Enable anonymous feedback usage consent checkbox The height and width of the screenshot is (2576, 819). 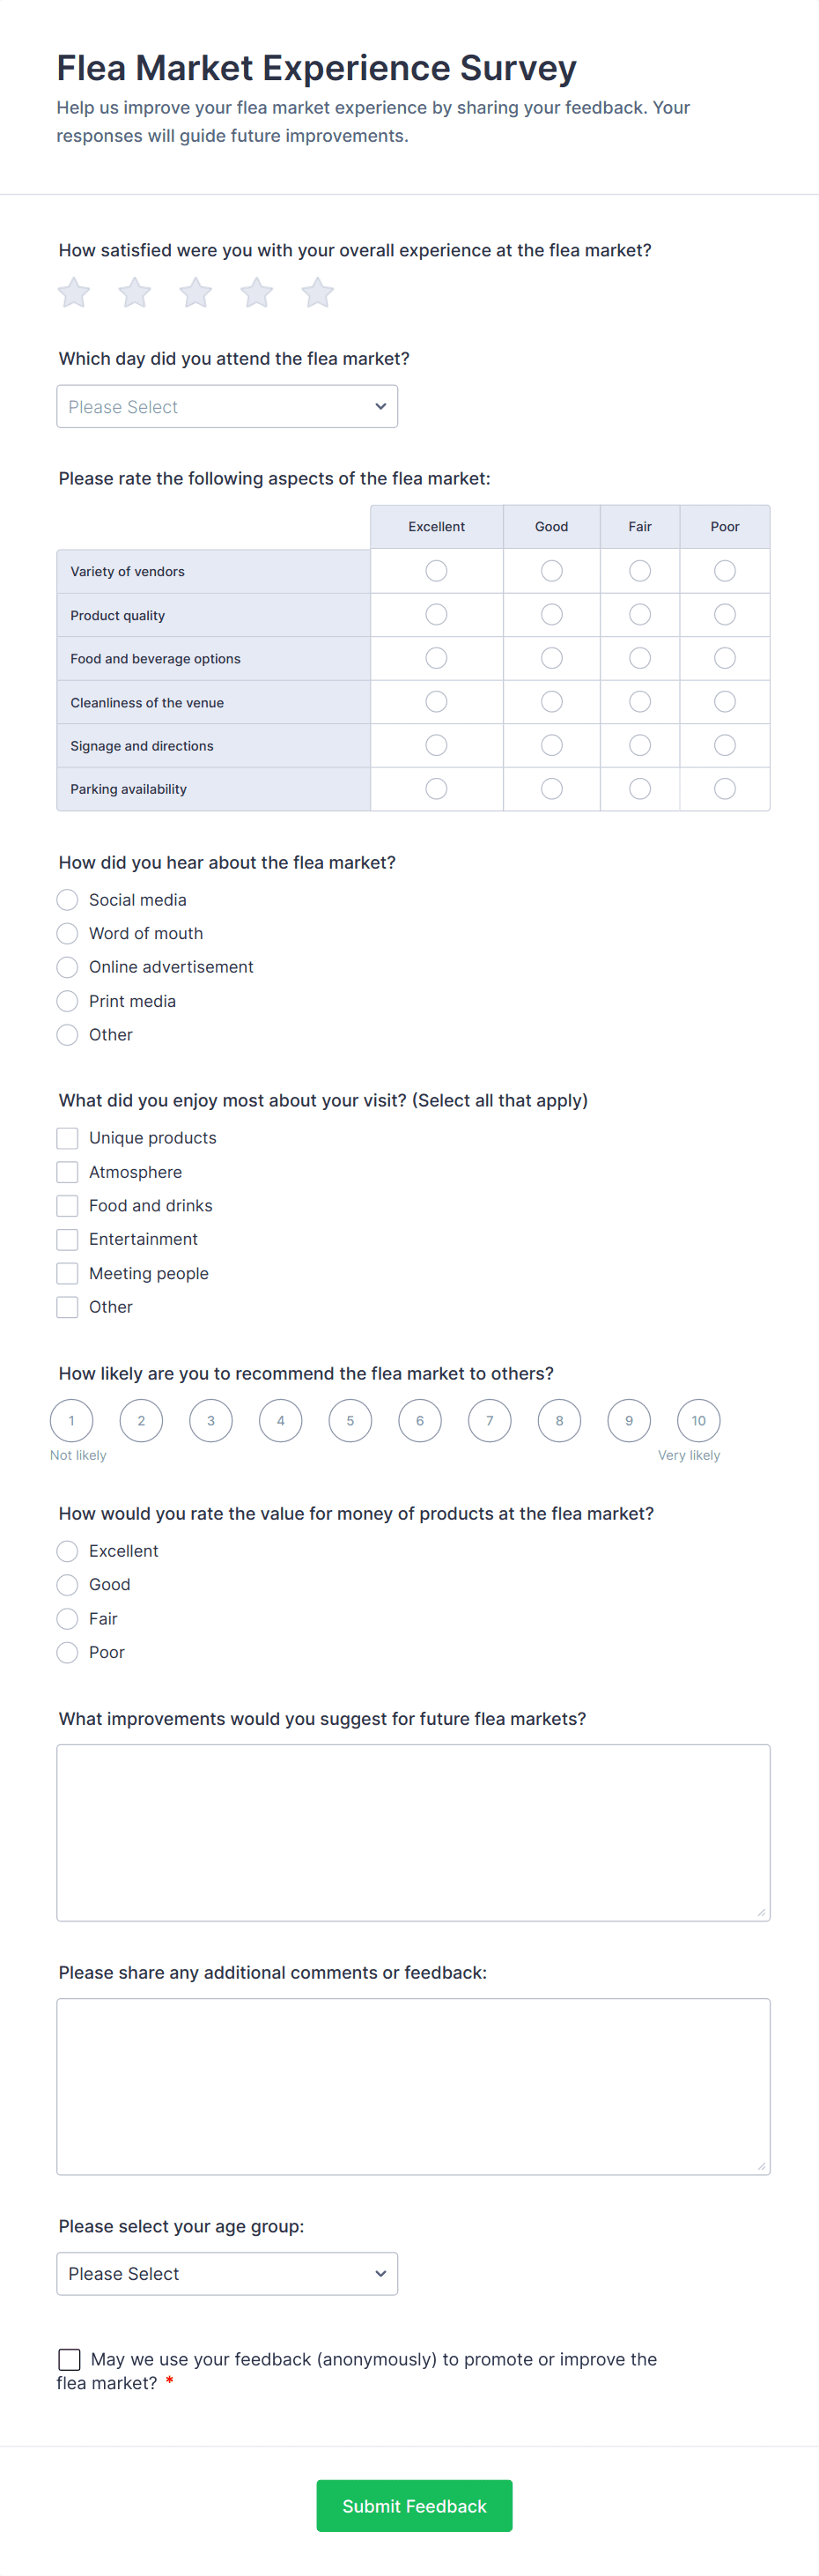(70, 2359)
